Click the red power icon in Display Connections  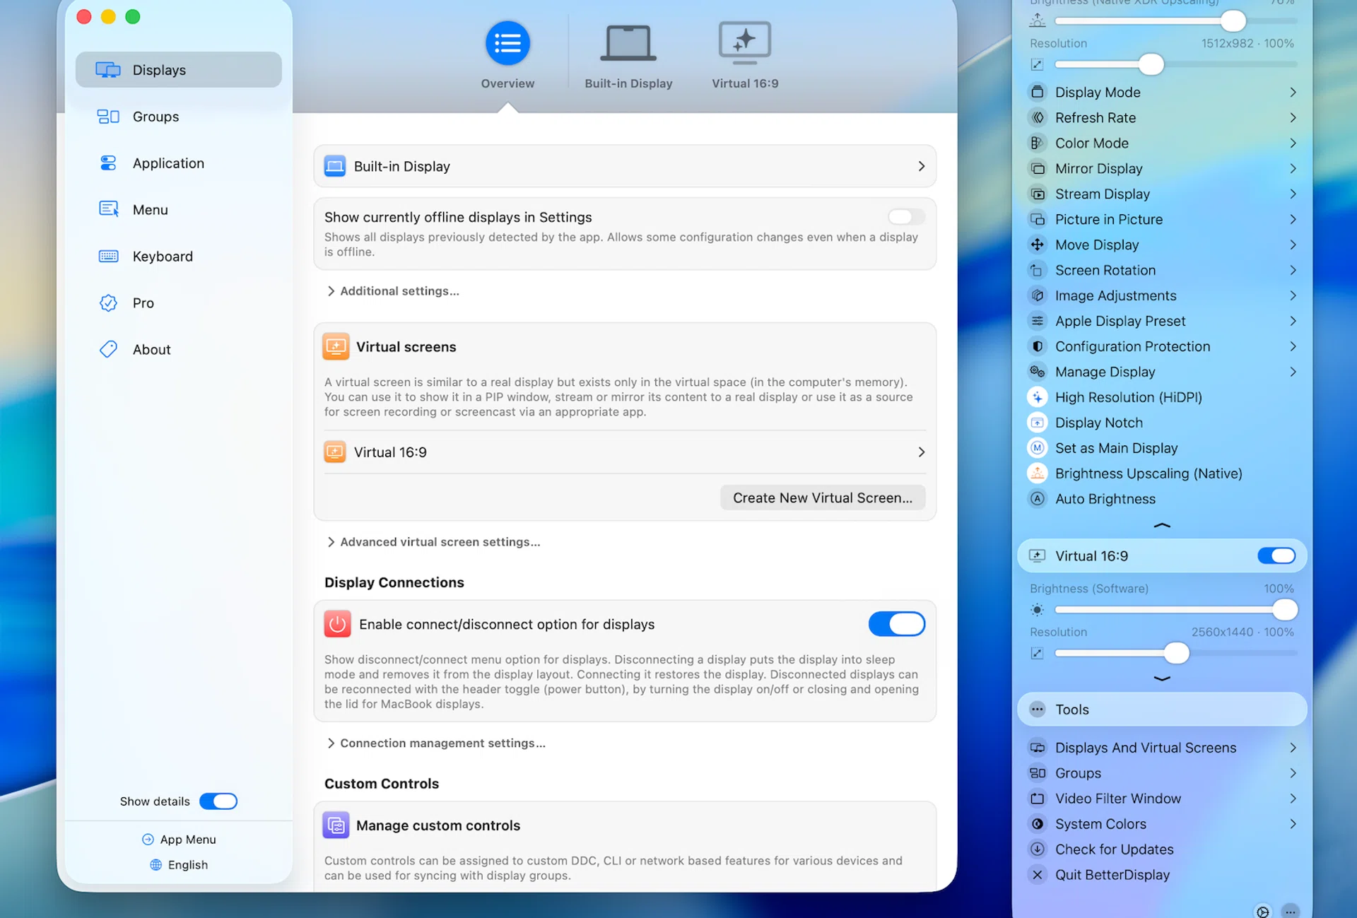point(337,624)
